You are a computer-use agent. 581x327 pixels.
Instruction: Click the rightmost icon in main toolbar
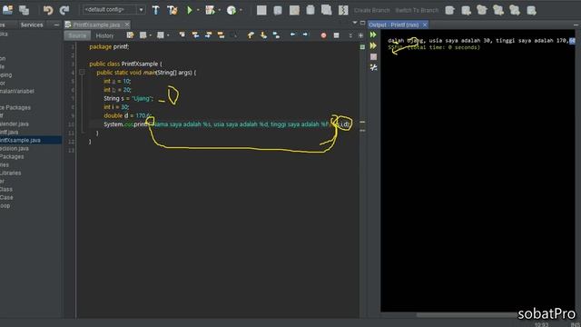(531, 10)
